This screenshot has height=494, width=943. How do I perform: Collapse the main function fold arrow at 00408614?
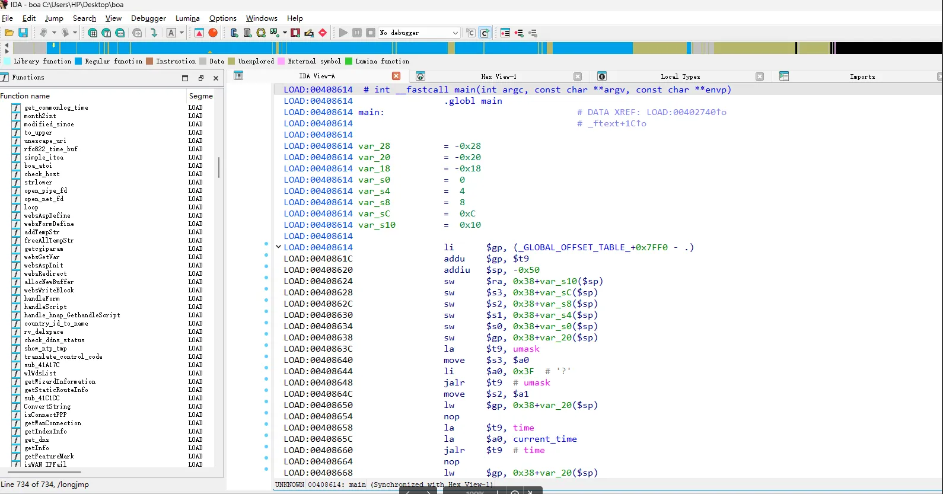(278, 247)
